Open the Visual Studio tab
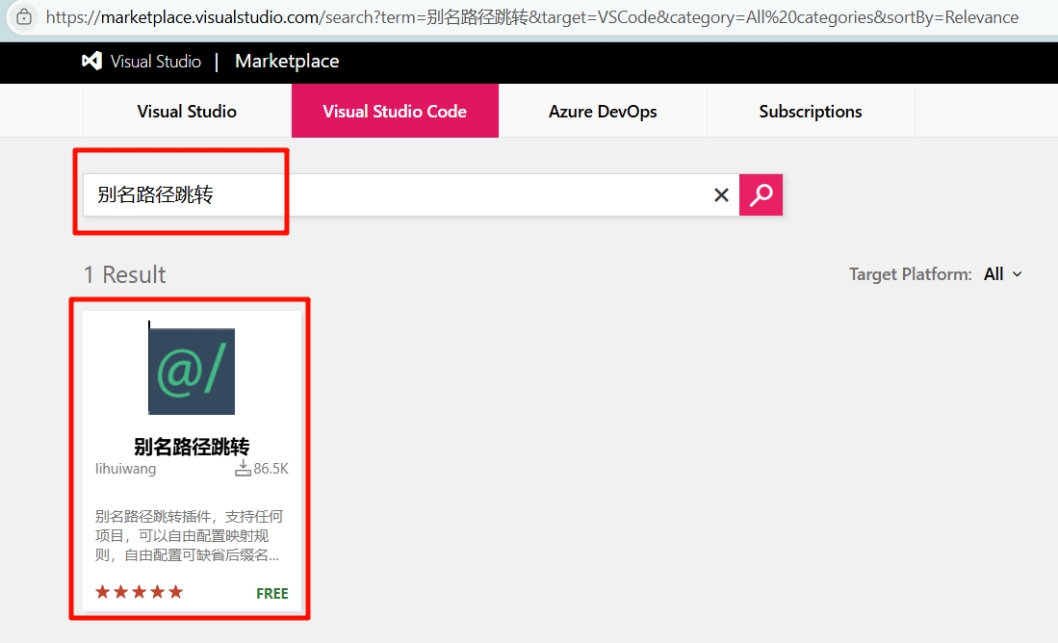The width and height of the screenshot is (1058, 643). coord(187,112)
